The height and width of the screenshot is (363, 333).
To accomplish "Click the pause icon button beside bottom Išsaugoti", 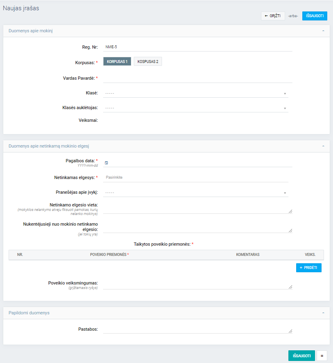I will click(322, 356).
